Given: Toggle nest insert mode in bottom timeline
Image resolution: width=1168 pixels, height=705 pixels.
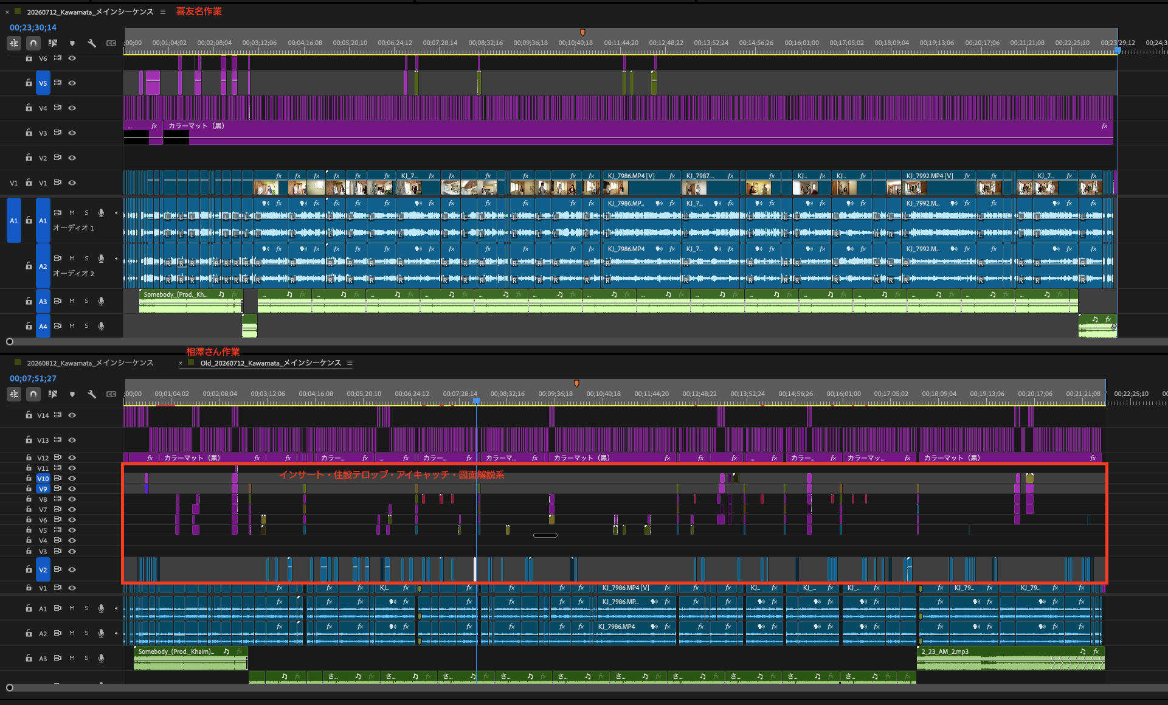Looking at the screenshot, I should click(x=14, y=394).
